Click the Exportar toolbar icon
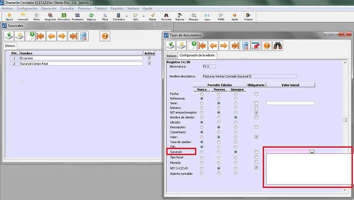The width and height of the screenshot is (354, 200). 180,16
